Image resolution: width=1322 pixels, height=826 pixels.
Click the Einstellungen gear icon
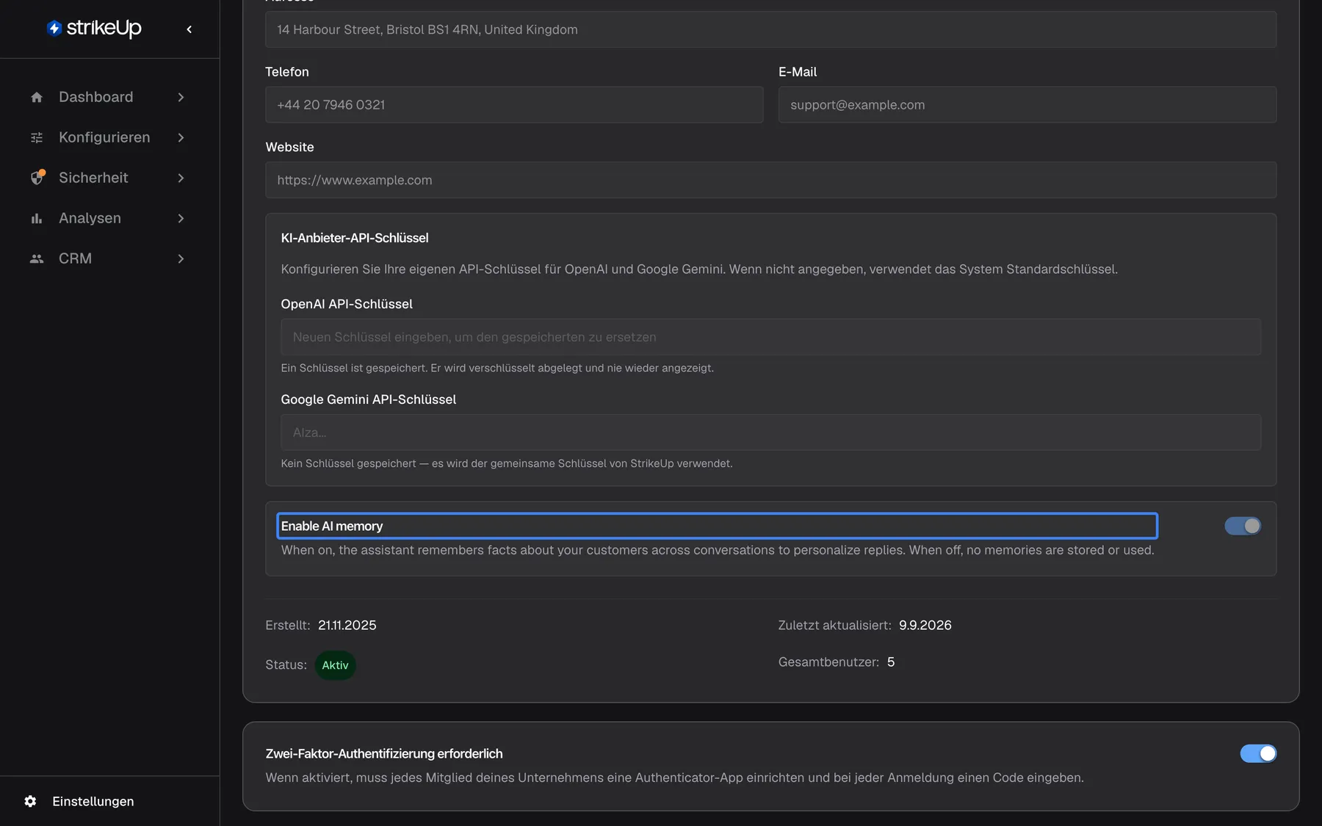(x=30, y=801)
